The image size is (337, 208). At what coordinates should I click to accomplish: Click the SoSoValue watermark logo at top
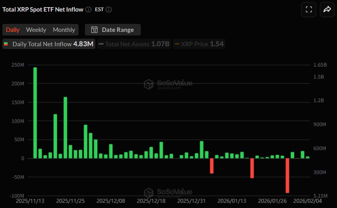click(149, 84)
